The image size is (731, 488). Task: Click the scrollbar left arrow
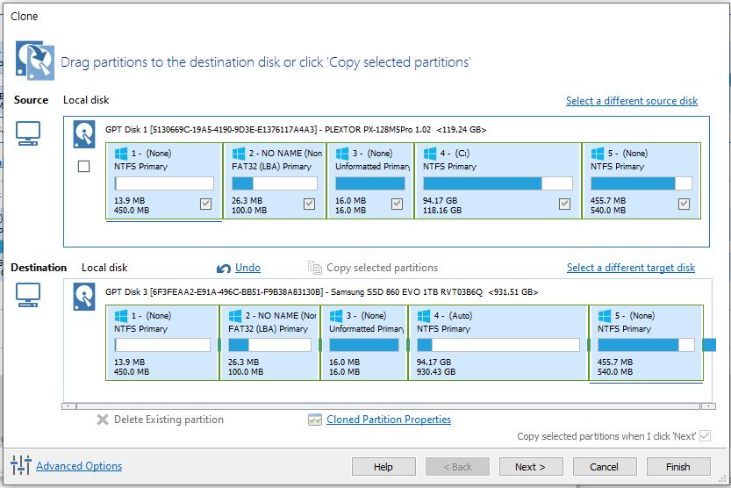pos(68,406)
